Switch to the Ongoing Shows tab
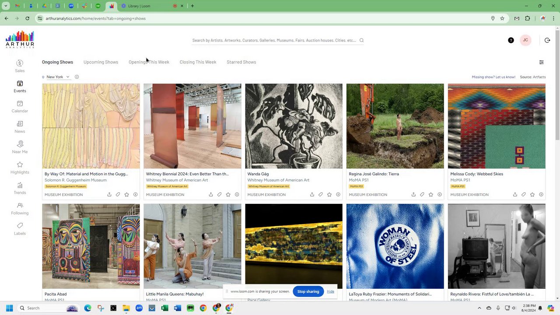 57,62
